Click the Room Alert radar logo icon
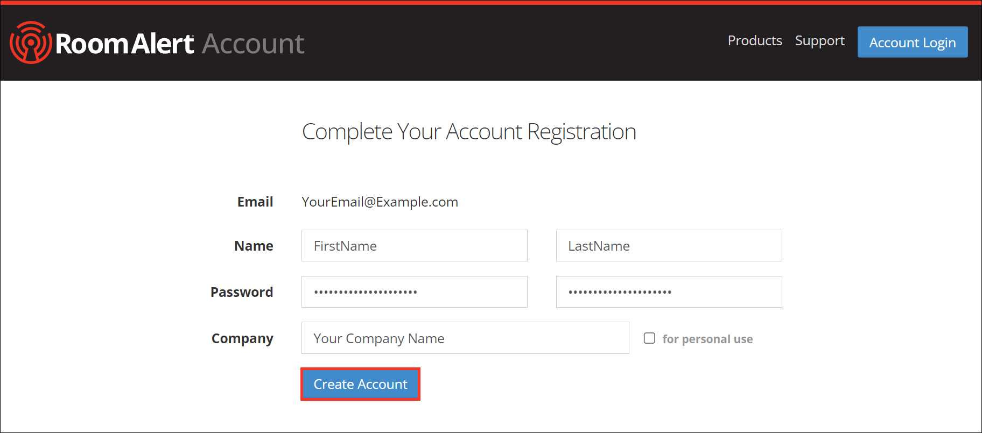Viewport: 982px width, 433px height. pyautogui.click(x=31, y=42)
